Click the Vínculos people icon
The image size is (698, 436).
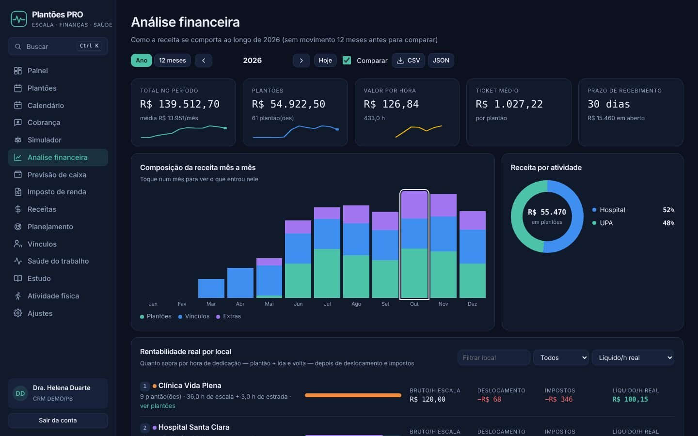18,244
